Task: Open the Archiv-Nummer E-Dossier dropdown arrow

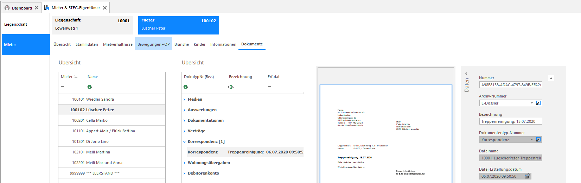Action: (x=532, y=103)
